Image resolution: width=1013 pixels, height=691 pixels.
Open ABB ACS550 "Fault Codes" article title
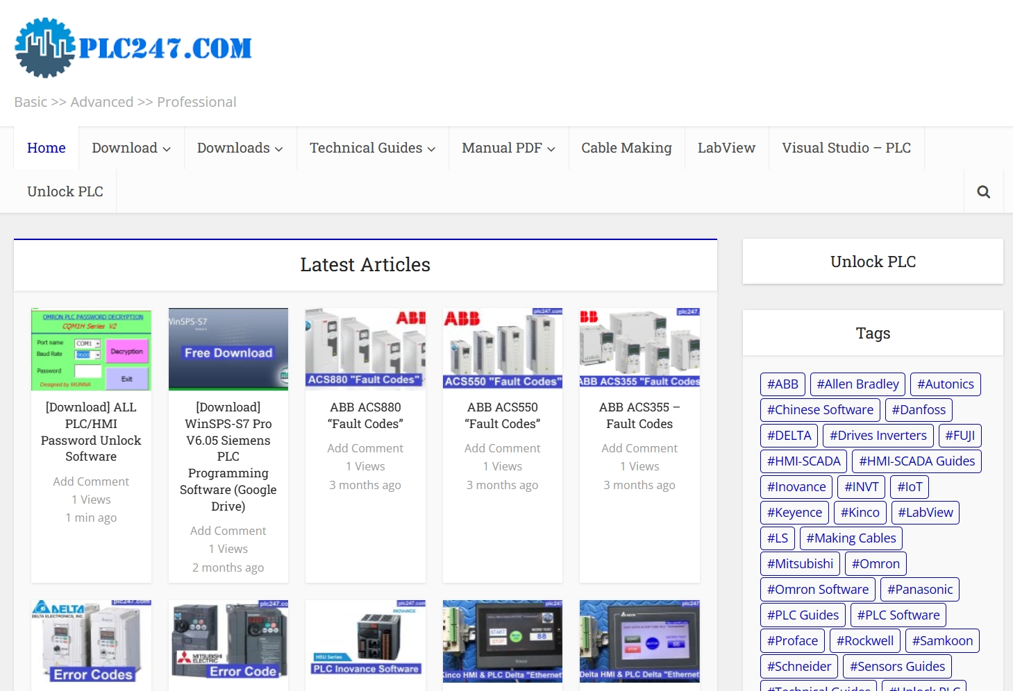click(x=503, y=416)
